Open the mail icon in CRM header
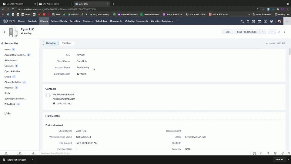 266,21
